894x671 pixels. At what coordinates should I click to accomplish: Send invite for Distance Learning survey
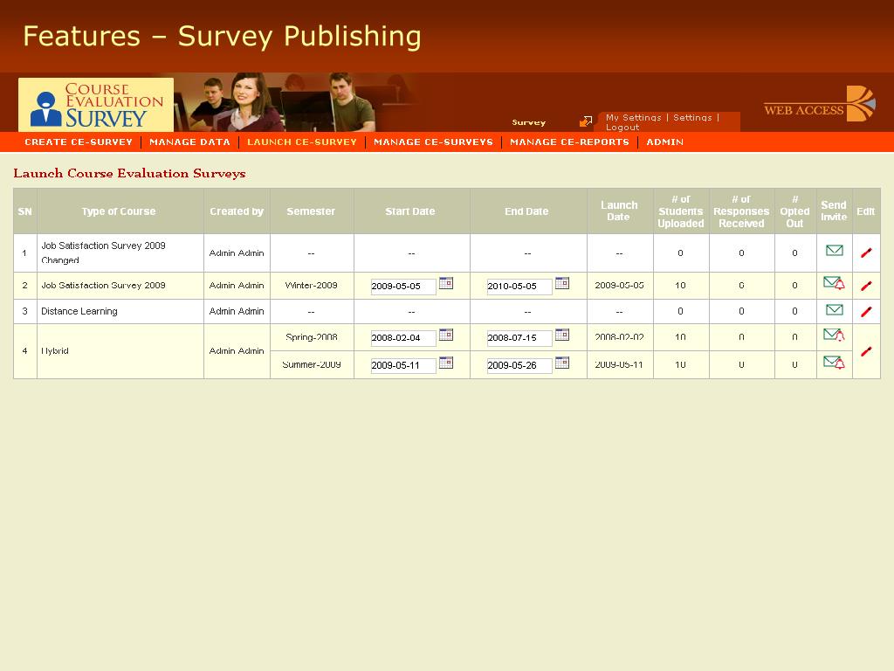834,309
